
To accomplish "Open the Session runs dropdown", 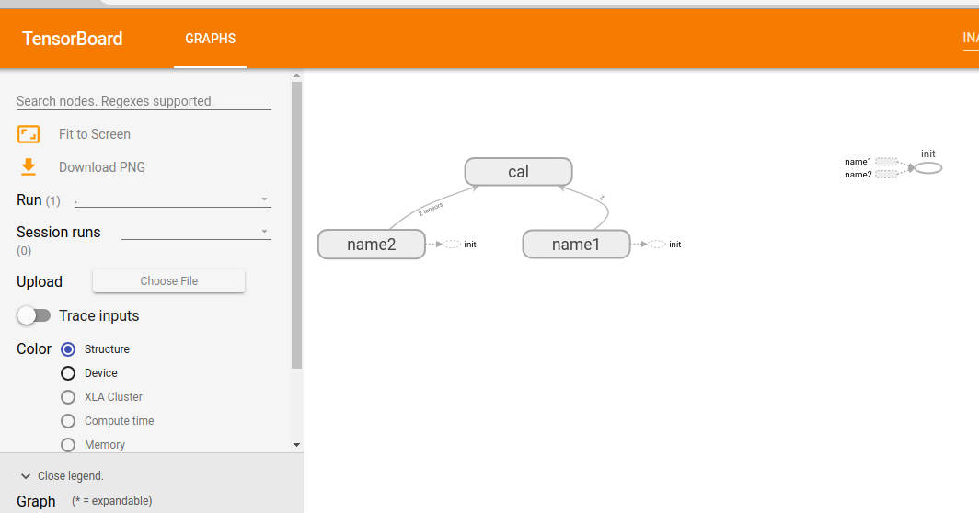I will pyautogui.click(x=196, y=232).
